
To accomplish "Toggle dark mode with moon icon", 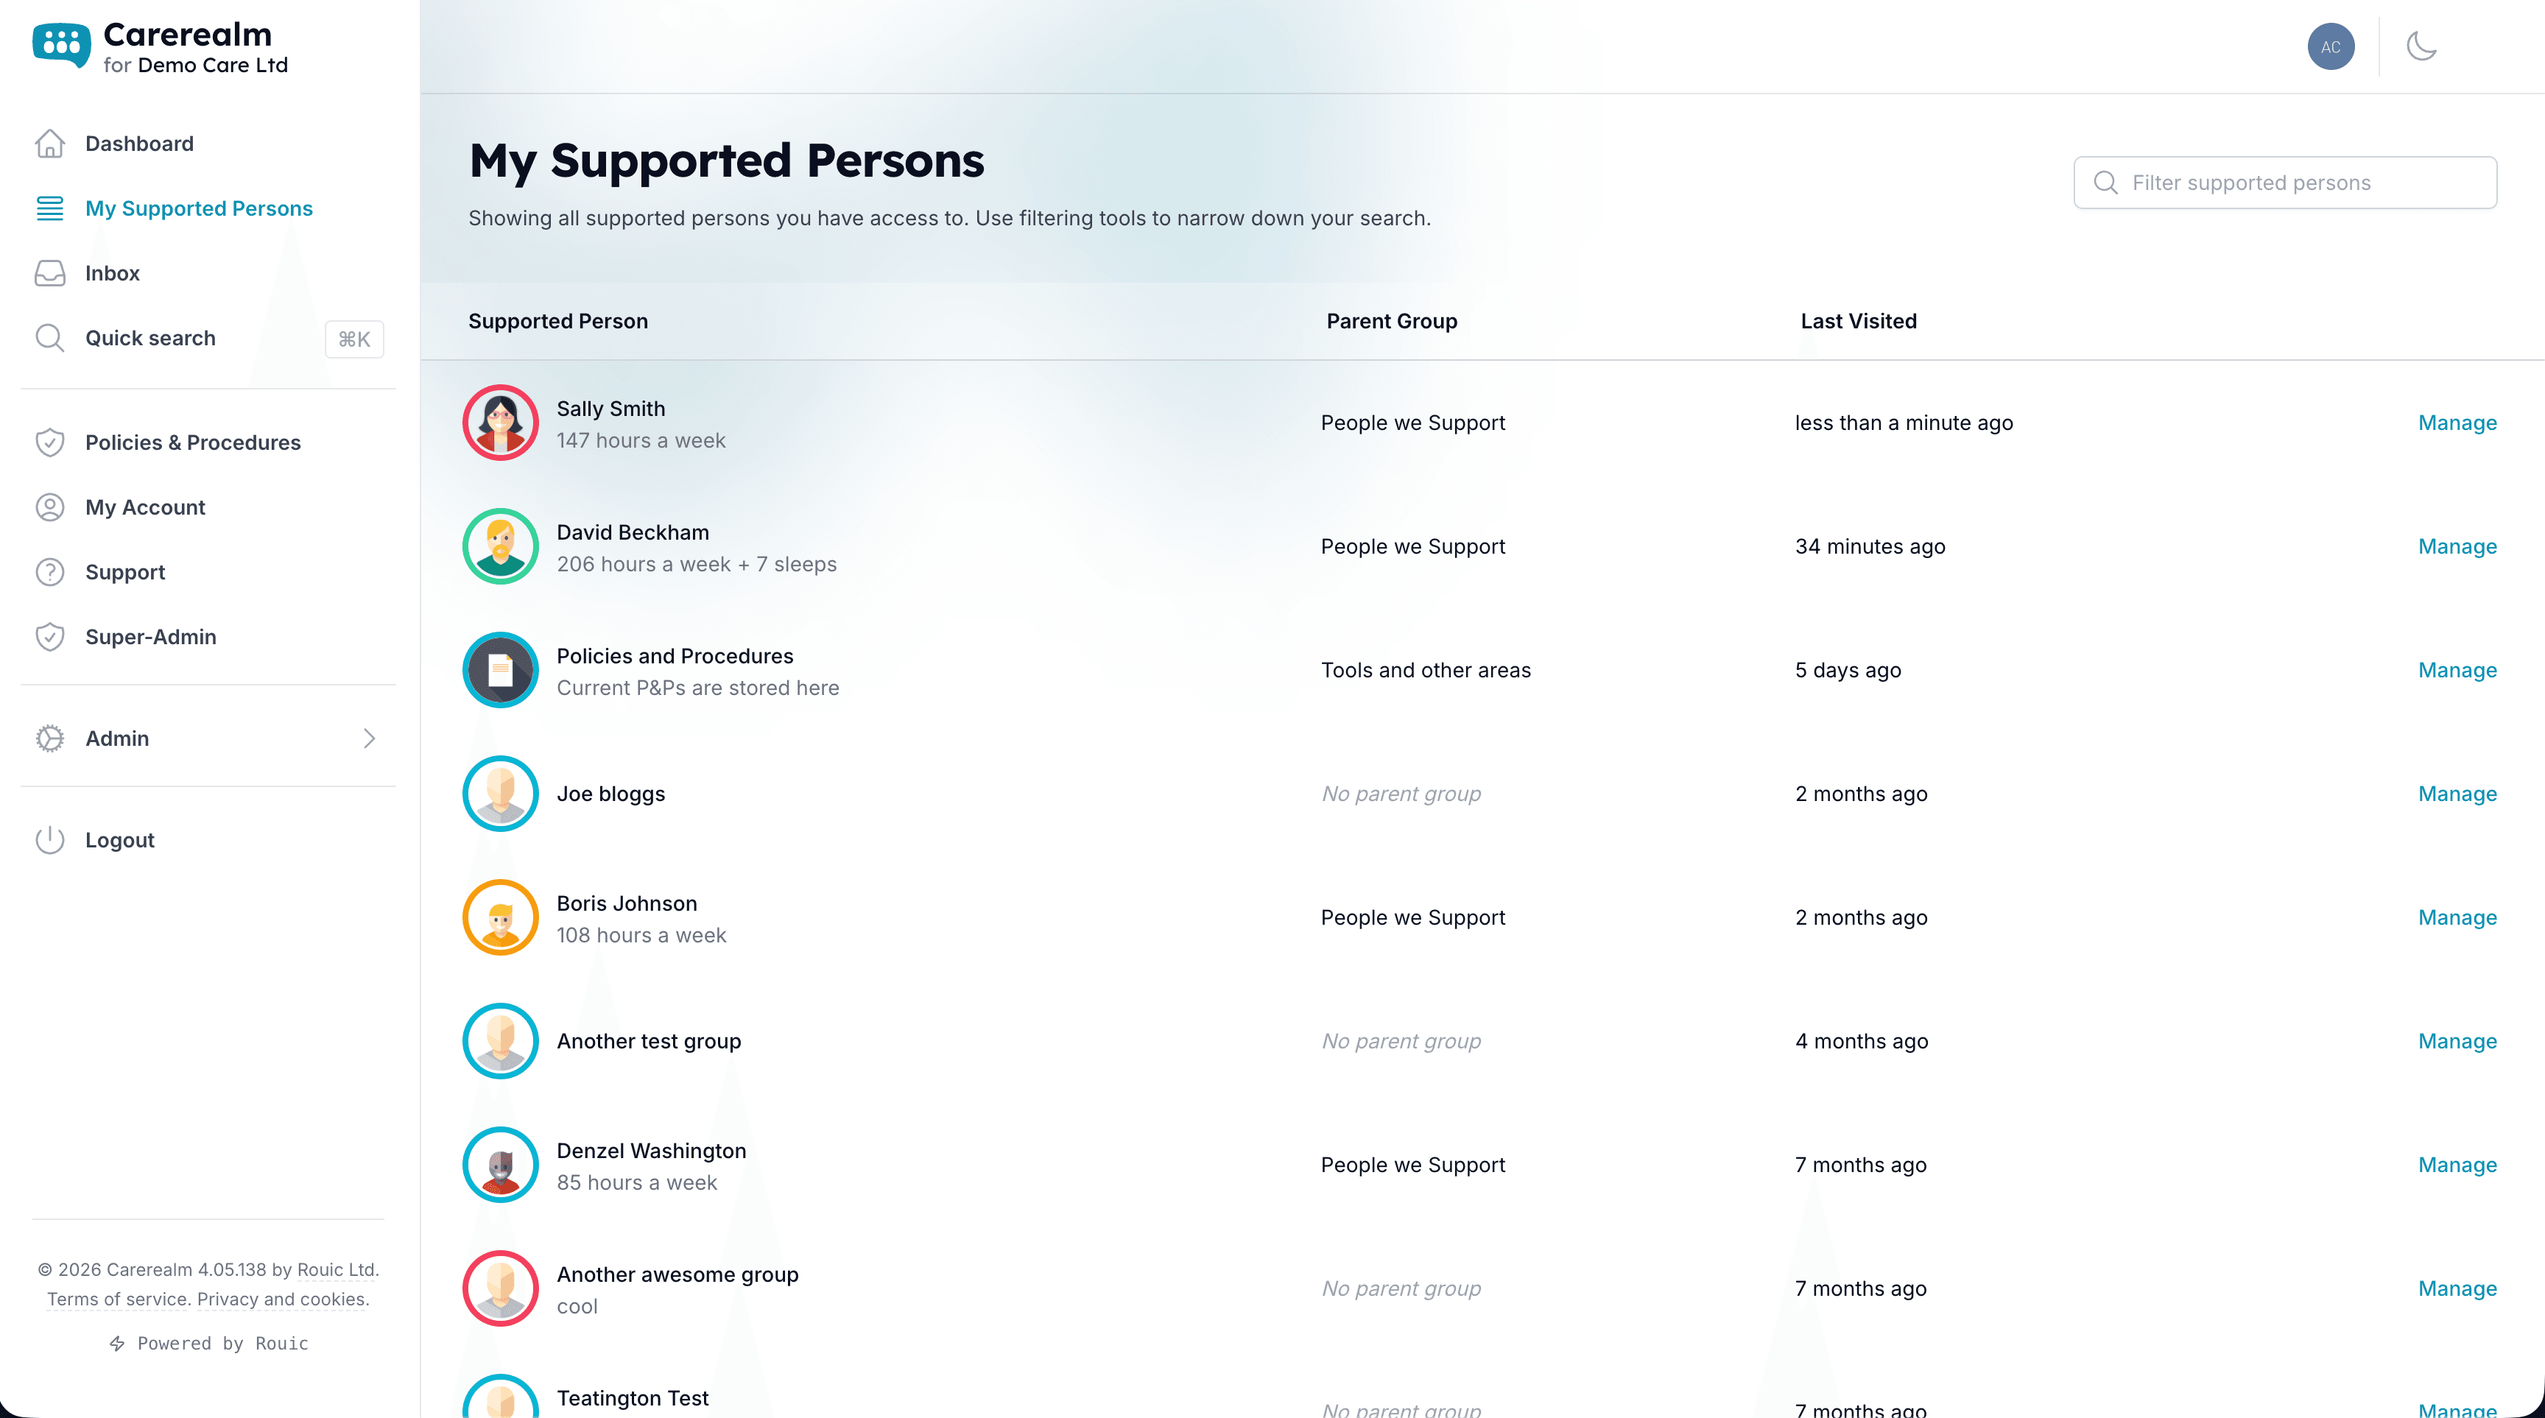I will pos(2421,46).
